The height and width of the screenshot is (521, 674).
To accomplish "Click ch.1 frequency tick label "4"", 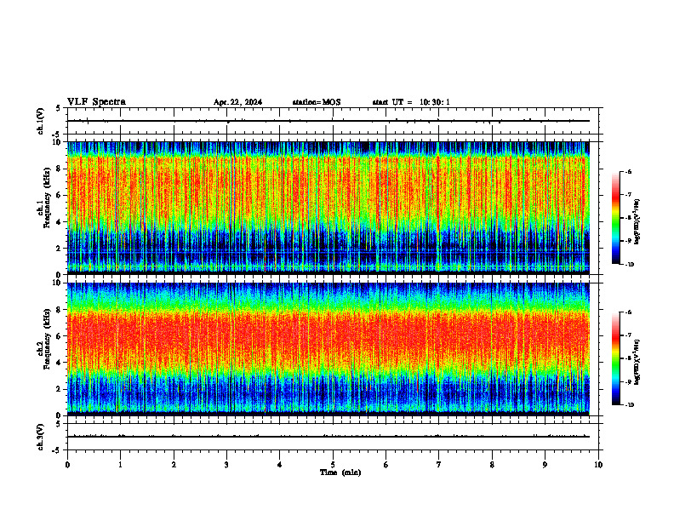I will (x=60, y=222).
